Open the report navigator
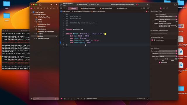 [58, 8]
